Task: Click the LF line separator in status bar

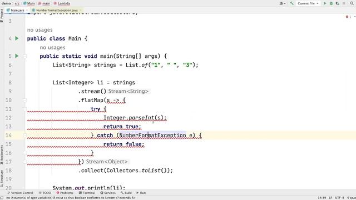Action: pos(330,198)
